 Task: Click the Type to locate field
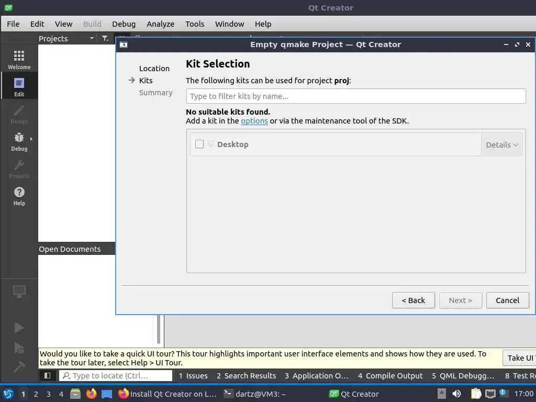click(x=116, y=376)
